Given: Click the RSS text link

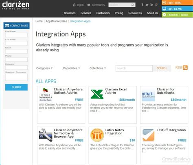Looking at the screenshot, I should tap(178, 68).
